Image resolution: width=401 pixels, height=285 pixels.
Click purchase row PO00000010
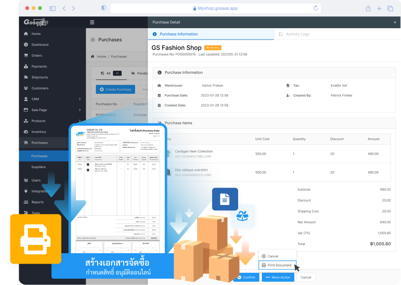coord(106,115)
